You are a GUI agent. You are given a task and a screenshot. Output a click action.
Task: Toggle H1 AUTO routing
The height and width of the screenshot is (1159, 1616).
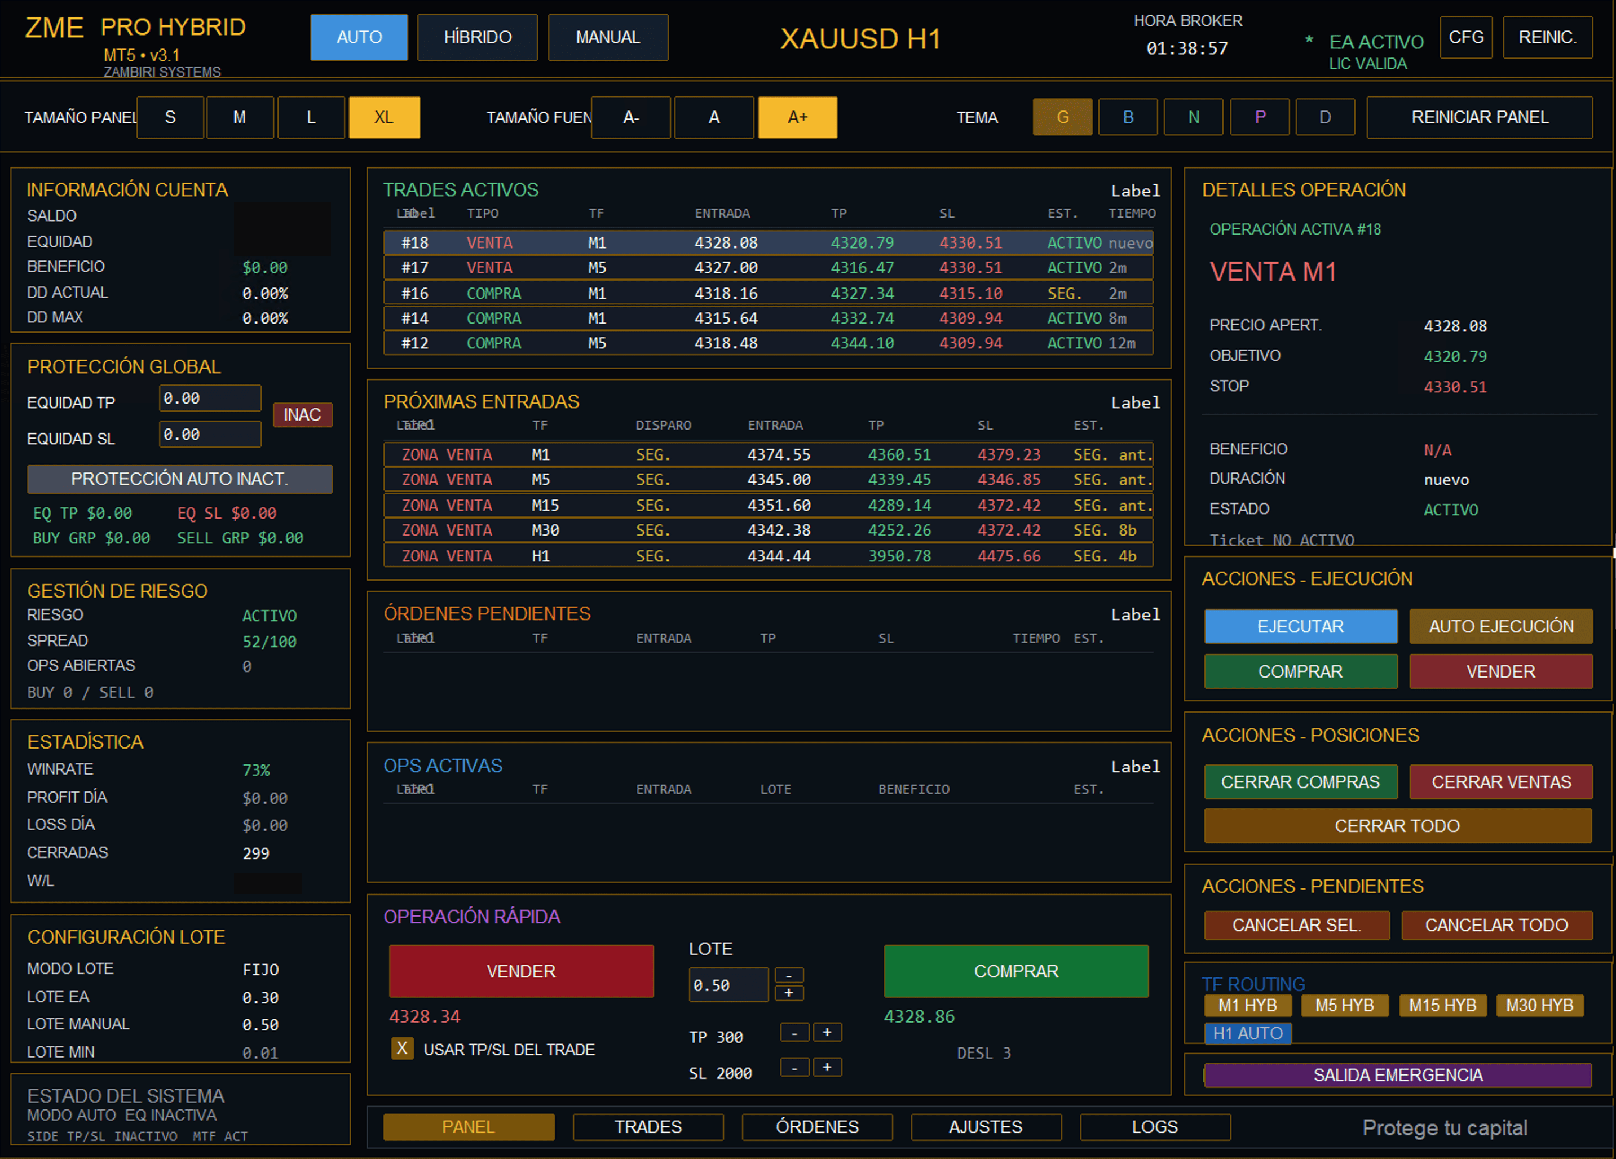[x=1248, y=1033]
